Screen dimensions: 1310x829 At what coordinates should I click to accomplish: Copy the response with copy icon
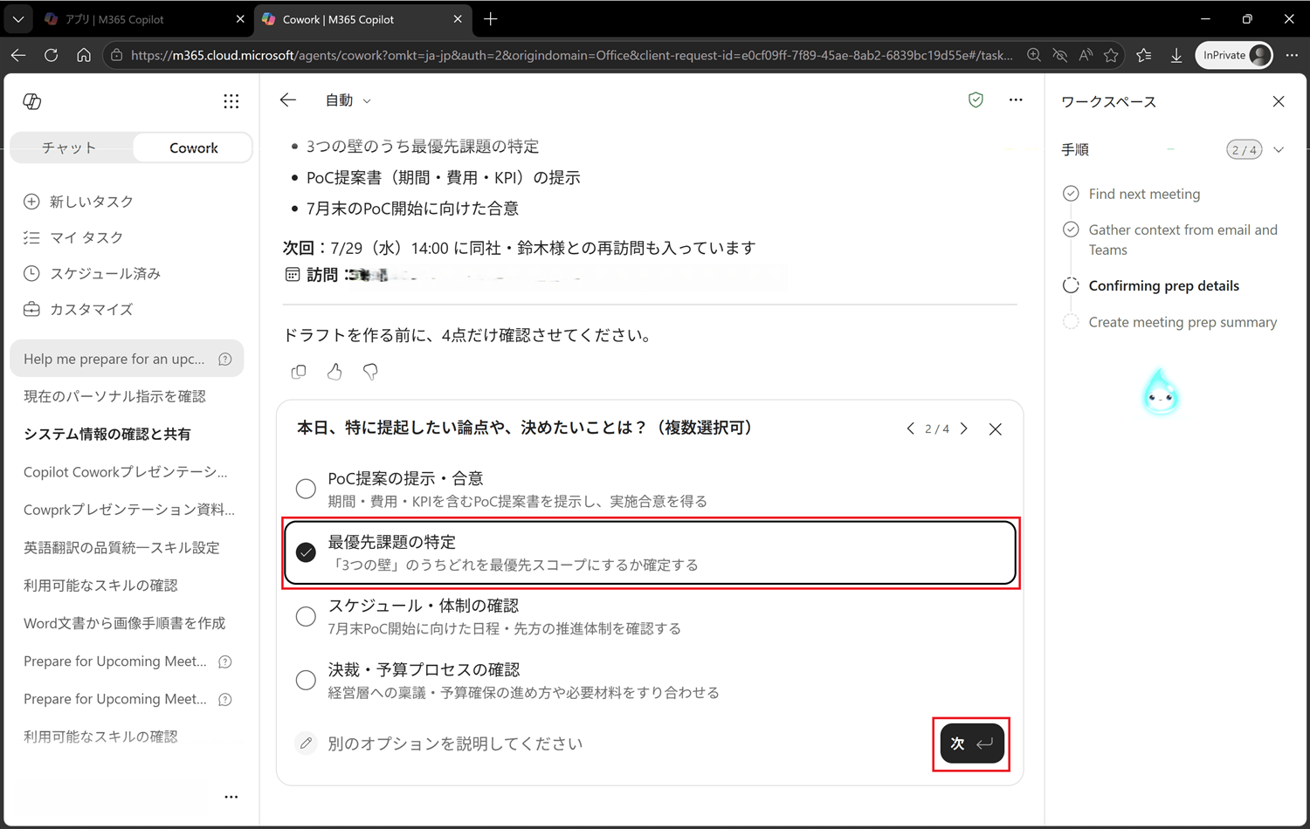click(299, 372)
